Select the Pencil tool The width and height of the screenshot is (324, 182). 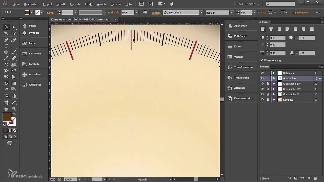pos(6,58)
